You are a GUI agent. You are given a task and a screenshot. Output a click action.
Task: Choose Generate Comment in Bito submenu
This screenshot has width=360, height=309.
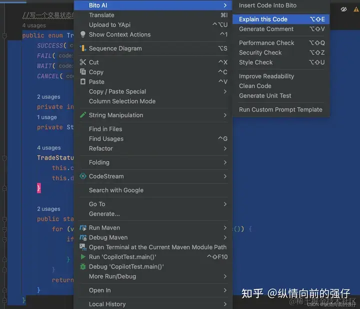[x=281, y=29]
